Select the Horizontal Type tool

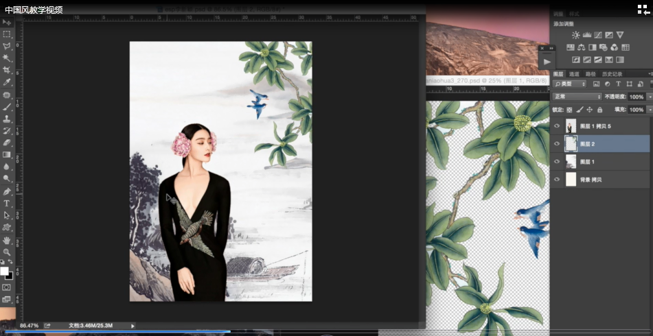[x=7, y=204]
